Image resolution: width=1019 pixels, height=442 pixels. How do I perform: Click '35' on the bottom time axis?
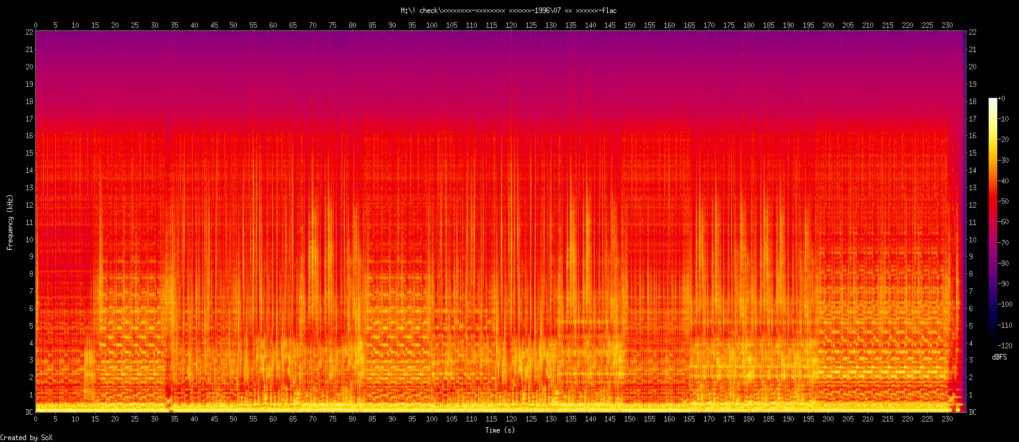click(x=174, y=419)
